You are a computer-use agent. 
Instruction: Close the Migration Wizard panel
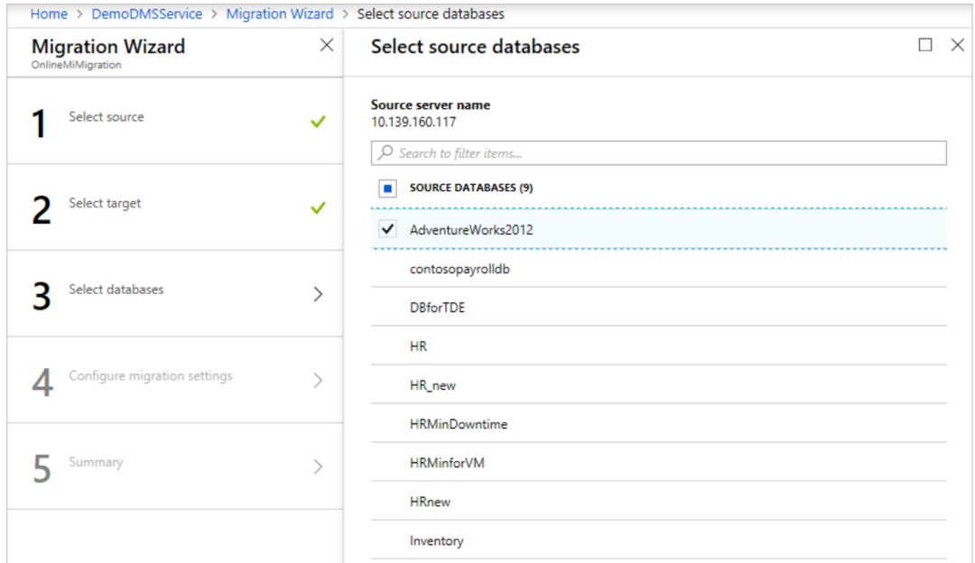[x=327, y=46]
